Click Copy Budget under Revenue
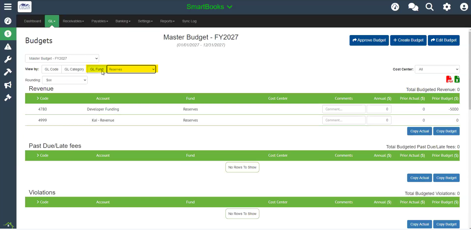Screen dimensions: 471x230 (x=446, y=131)
